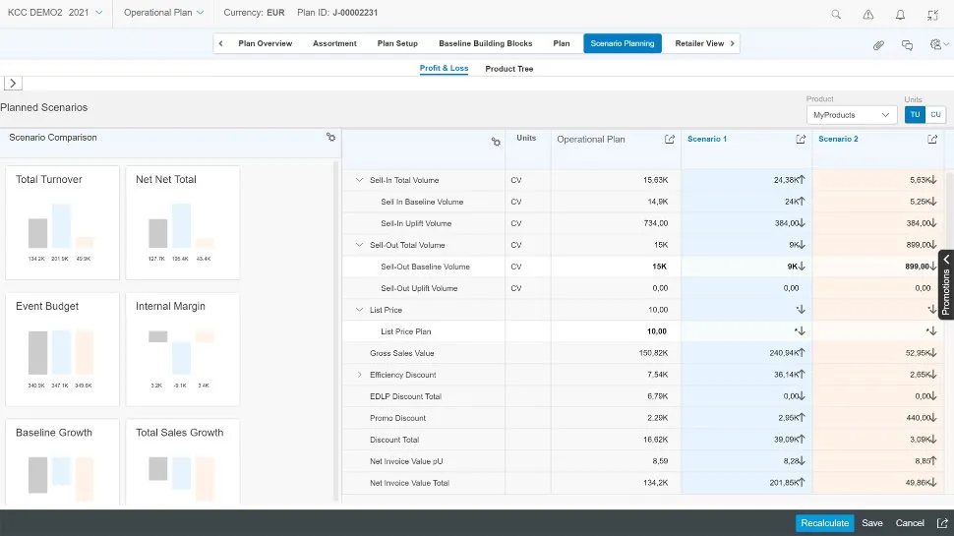
Task: Click the Recalculate button
Action: [x=824, y=523]
